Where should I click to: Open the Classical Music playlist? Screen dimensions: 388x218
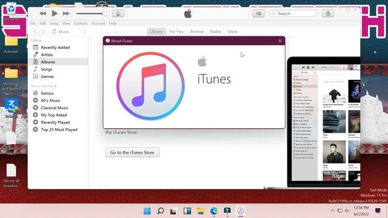point(58,108)
